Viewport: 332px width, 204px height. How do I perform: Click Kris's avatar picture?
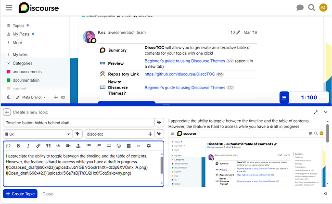tap(89, 37)
